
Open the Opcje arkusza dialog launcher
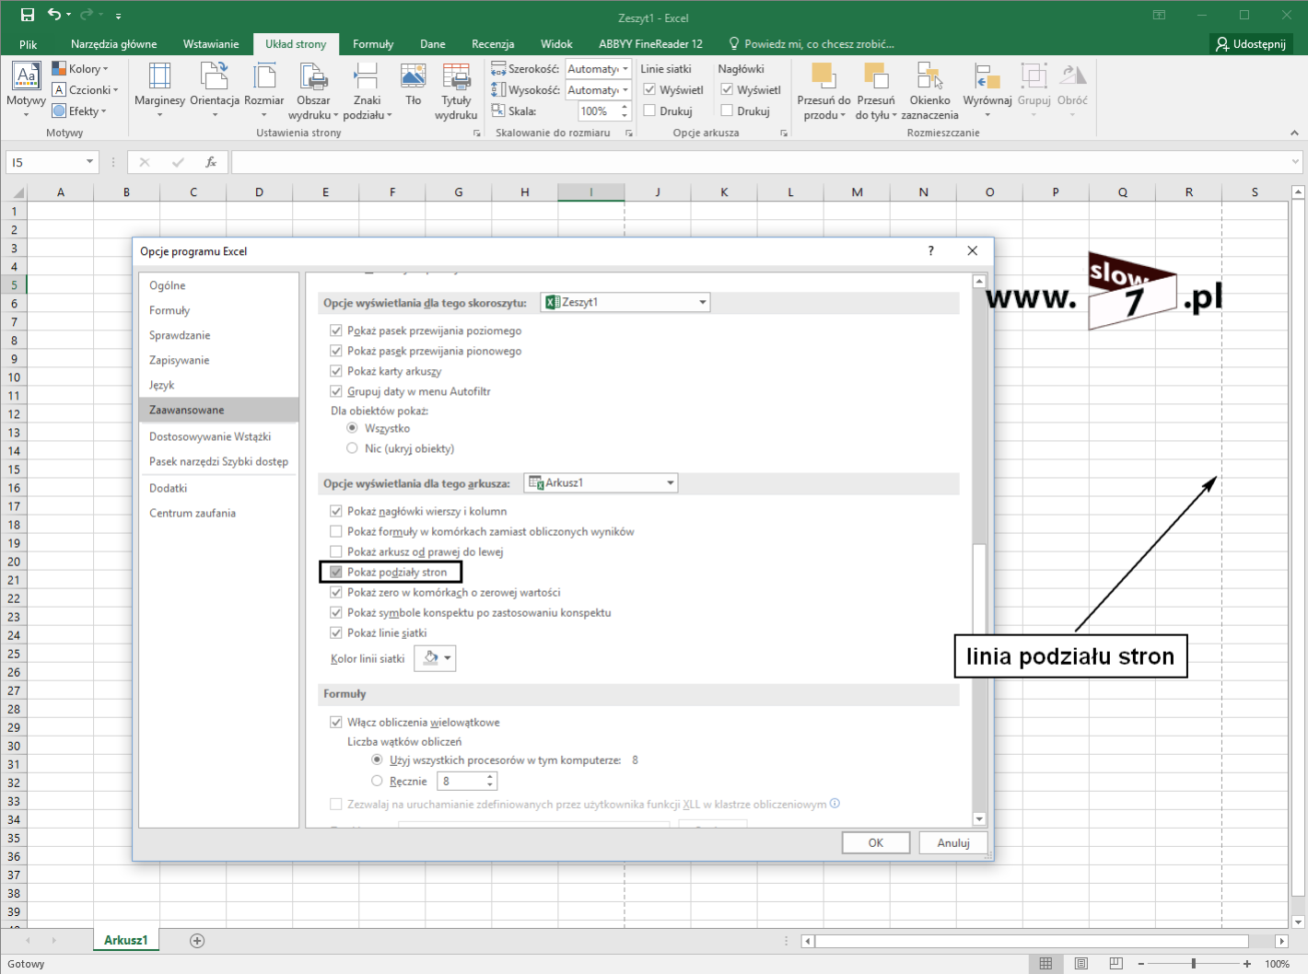click(x=784, y=133)
